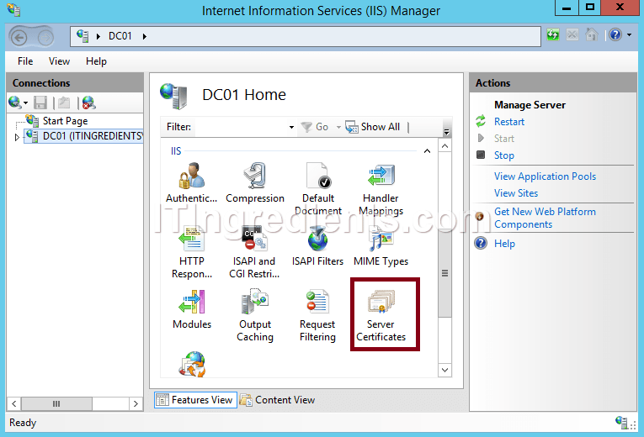Viewport: 644px width, 437px height.
Task: Open the Modules feature
Action: coord(192,309)
